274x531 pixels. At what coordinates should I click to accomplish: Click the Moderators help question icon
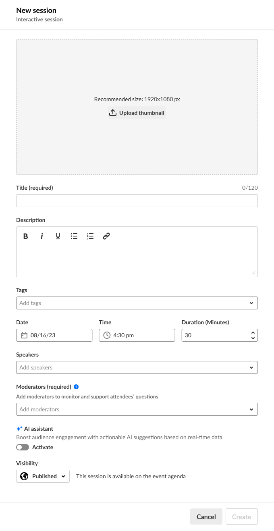(76, 387)
